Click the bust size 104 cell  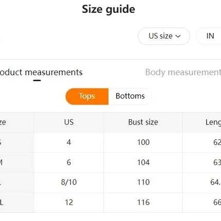pos(143,162)
